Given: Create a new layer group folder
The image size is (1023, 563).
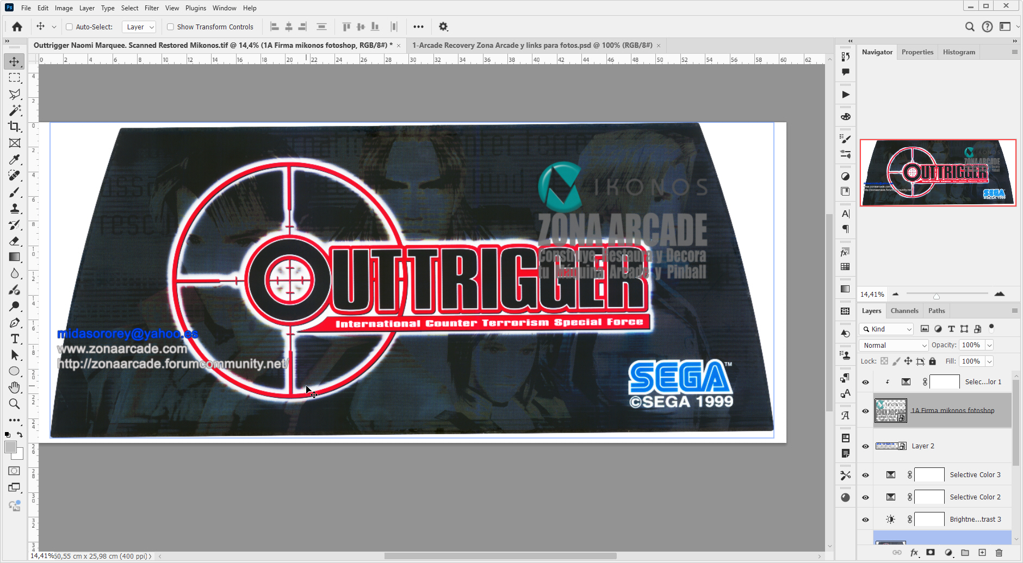Looking at the screenshot, I should tap(965, 553).
